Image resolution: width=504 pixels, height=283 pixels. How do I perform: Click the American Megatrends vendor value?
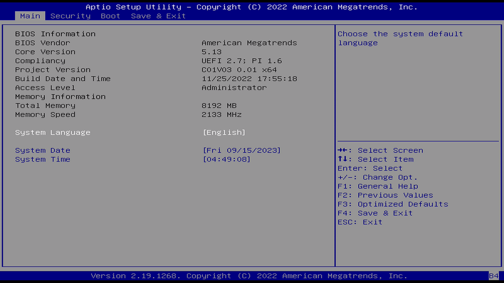[x=249, y=43]
